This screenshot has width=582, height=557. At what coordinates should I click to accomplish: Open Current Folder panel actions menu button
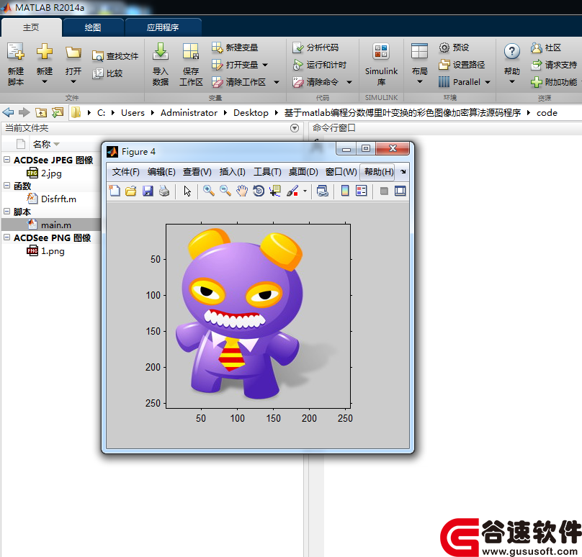[x=295, y=128]
